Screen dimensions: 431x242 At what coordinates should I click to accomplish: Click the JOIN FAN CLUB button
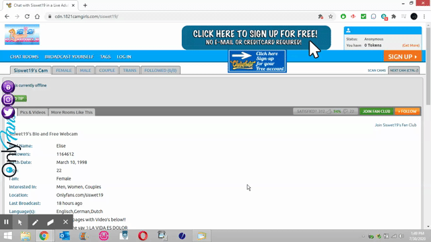376,112
